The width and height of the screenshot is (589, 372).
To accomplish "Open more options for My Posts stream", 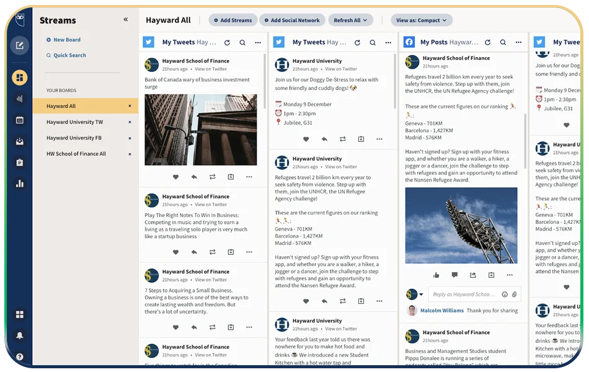I will point(518,42).
